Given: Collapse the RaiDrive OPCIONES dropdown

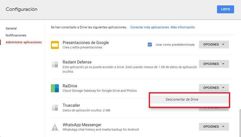Looking at the screenshot, I should pos(214,88).
